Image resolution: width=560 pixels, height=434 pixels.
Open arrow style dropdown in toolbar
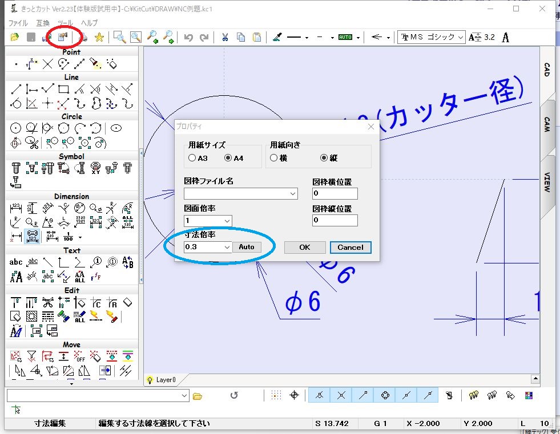[388, 38]
